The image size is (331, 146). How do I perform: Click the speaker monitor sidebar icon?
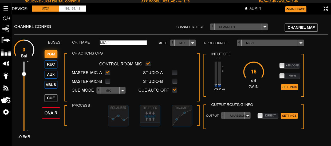[x=6, y=63]
